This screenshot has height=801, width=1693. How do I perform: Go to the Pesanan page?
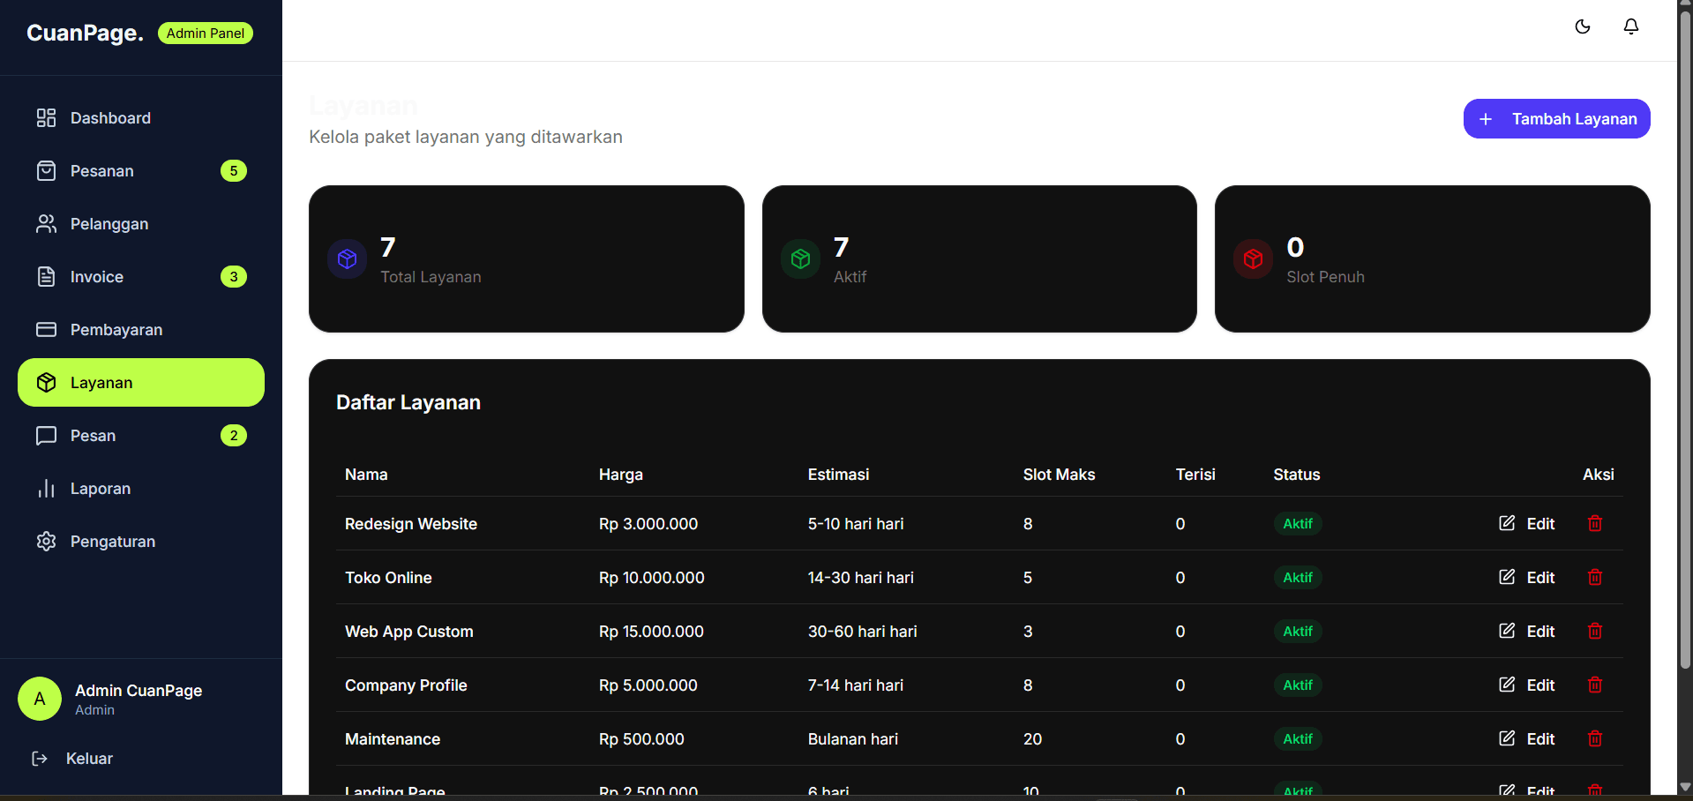[x=102, y=171]
